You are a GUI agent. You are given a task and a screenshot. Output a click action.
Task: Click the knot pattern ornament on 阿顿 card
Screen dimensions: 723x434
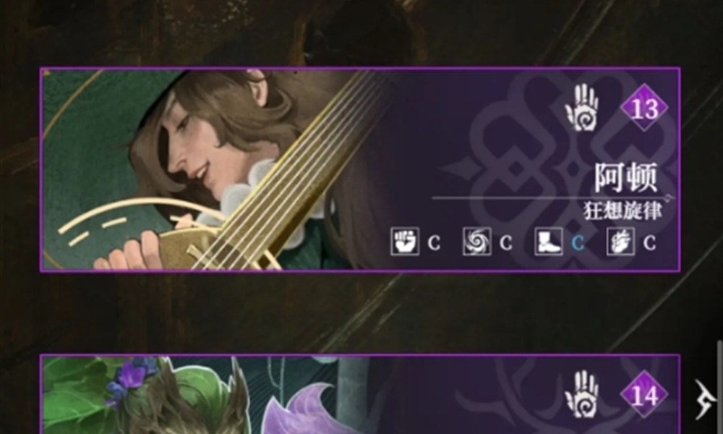[572, 169]
